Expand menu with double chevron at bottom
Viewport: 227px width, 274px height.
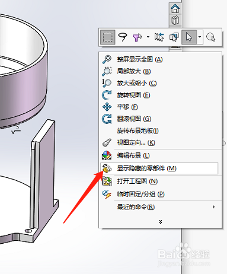coord(161,222)
